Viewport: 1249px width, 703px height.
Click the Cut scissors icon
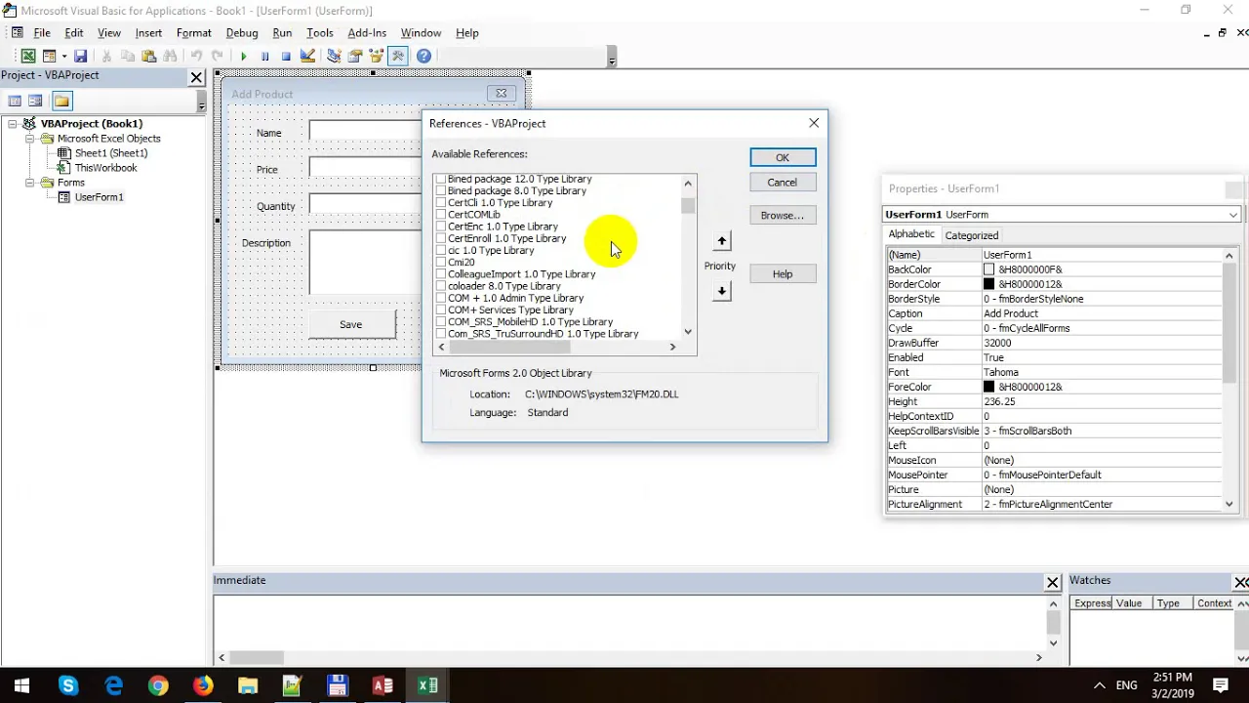(106, 57)
